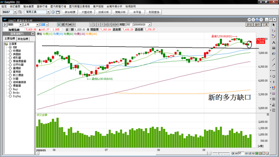
Task: Click the second blue round icon in chart title bar
Action: (253, 20)
